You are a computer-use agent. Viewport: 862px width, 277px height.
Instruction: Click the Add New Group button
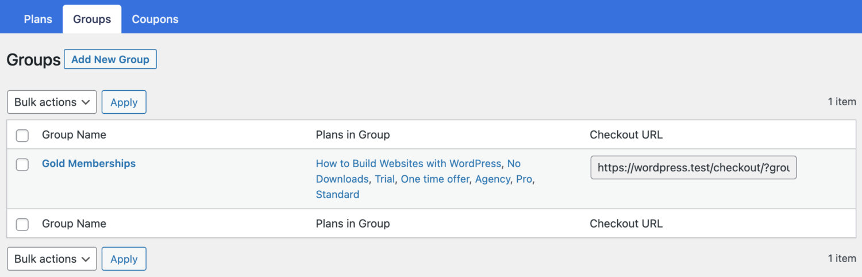pyautogui.click(x=110, y=59)
